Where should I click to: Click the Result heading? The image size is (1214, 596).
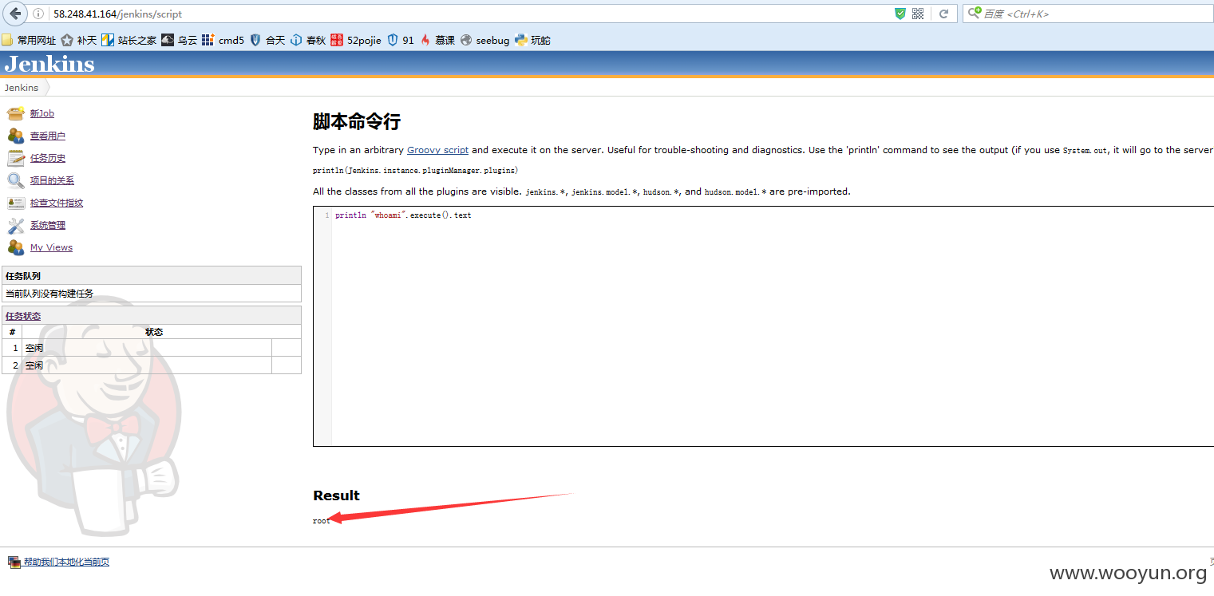336,495
